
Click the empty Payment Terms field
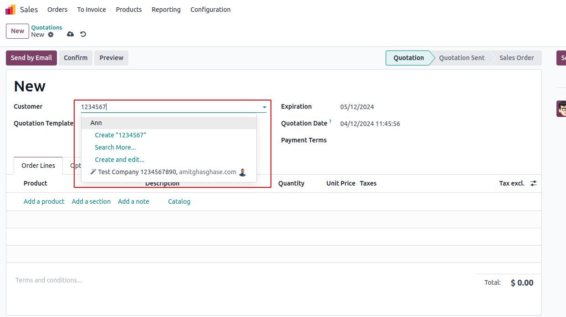tap(436, 140)
